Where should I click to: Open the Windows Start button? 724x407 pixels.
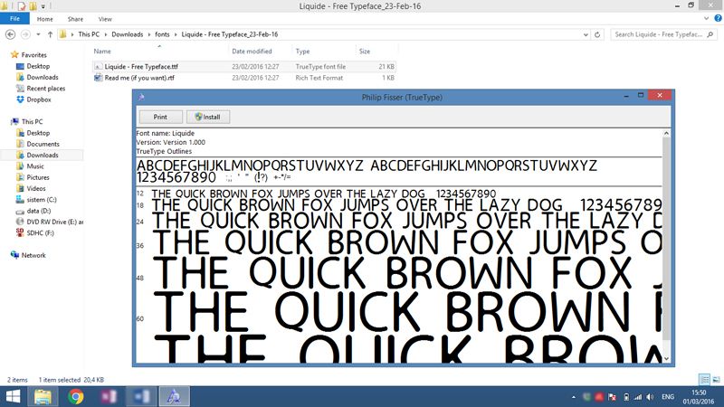(x=13, y=397)
